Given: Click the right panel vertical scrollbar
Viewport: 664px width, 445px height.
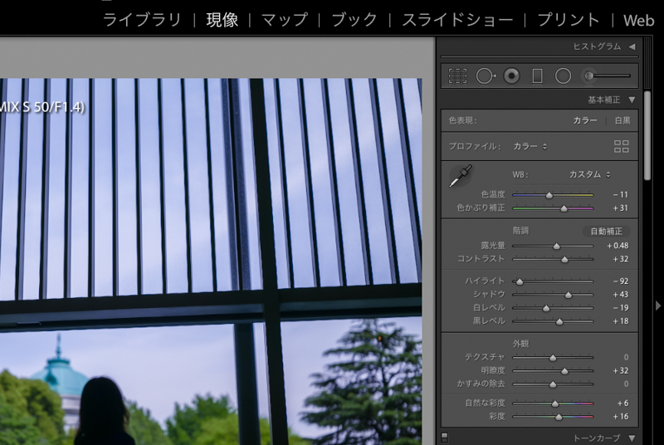Looking at the screenshot, I should (647, 135).
